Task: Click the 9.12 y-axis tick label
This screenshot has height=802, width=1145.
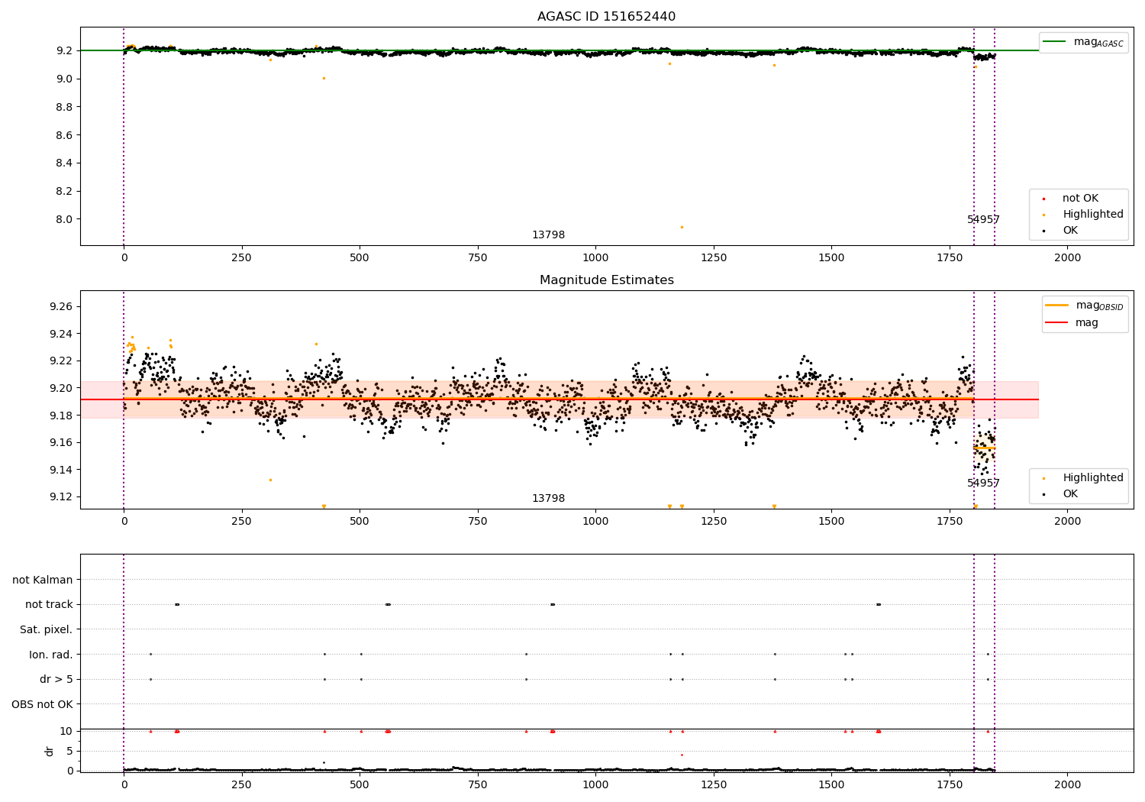Action: pyautogui.click(x=61, y=496)
